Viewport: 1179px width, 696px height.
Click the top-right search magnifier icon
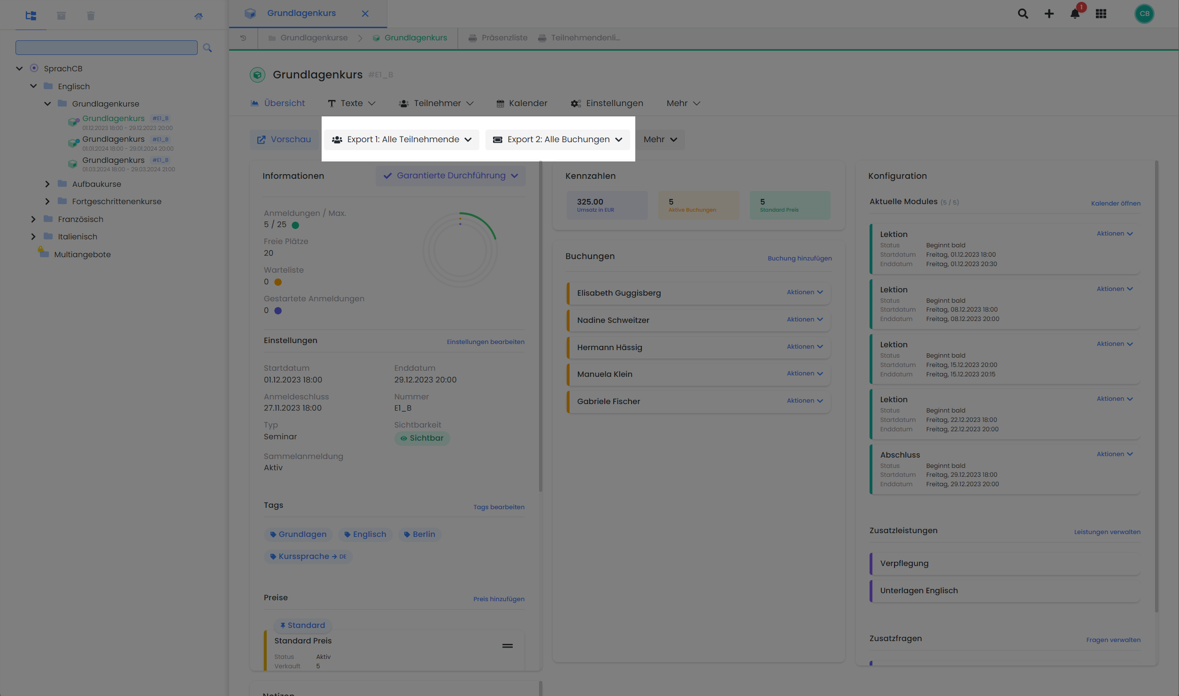(1023, 14)
